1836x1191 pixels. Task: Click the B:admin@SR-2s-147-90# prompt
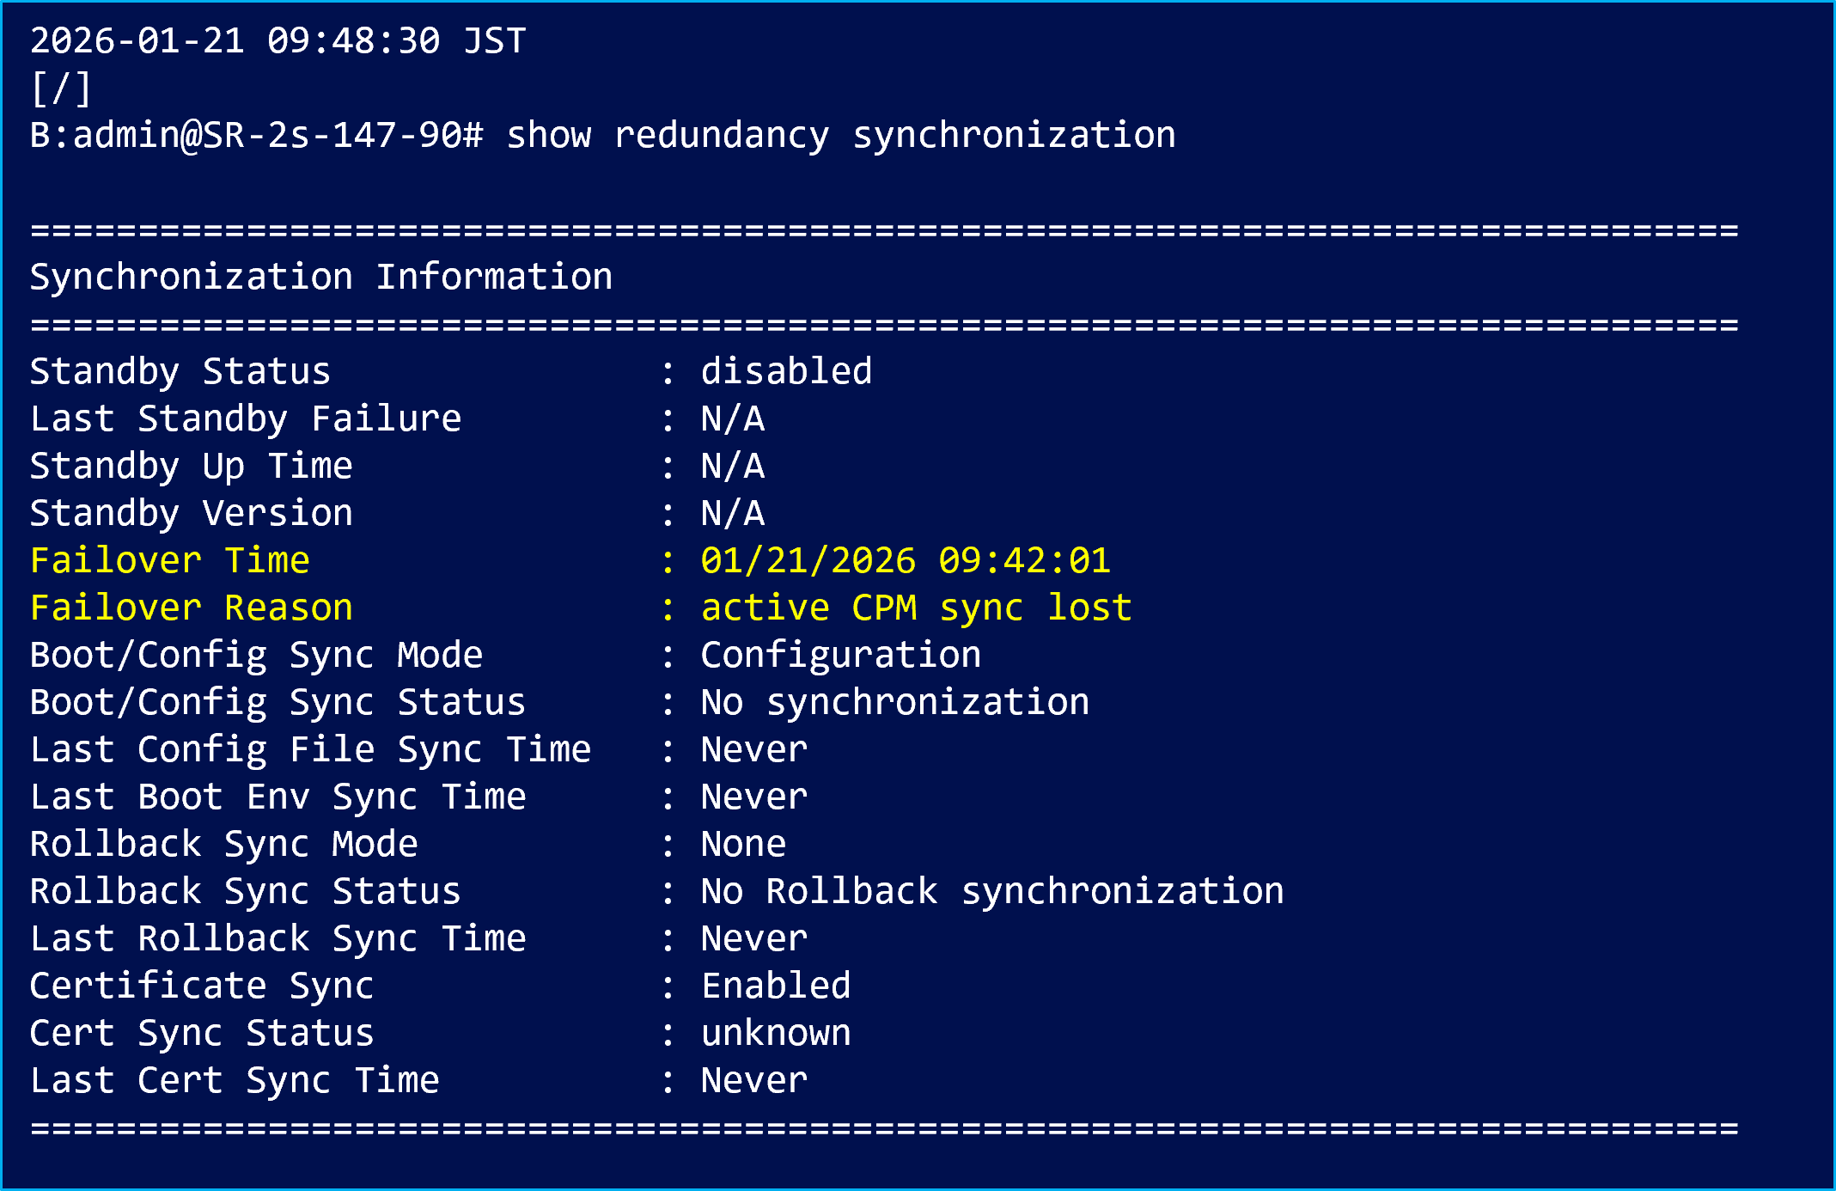click(256, 136)
